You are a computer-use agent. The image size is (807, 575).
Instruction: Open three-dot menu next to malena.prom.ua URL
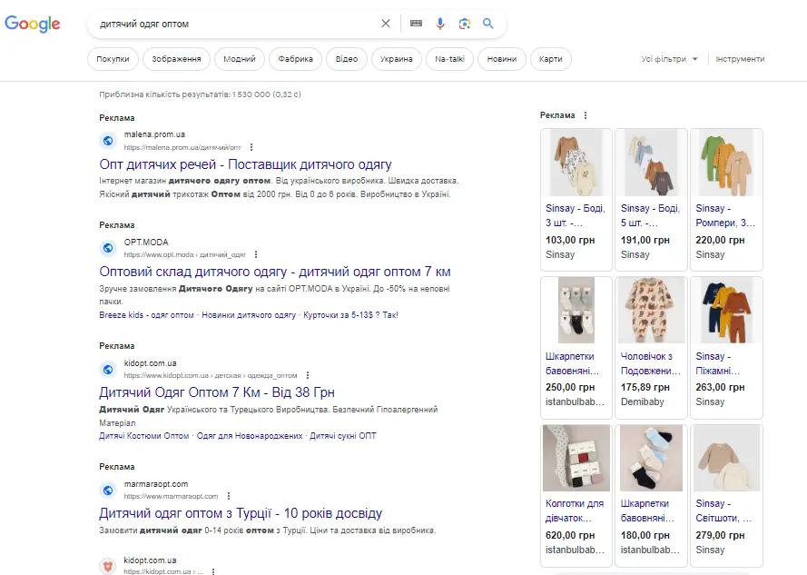[251, 147]
